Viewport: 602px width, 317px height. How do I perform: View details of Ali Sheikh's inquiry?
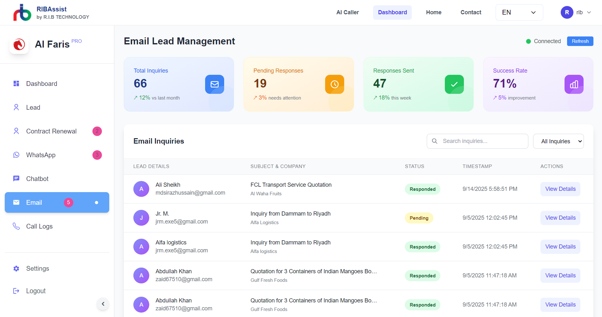pos(560,189)
